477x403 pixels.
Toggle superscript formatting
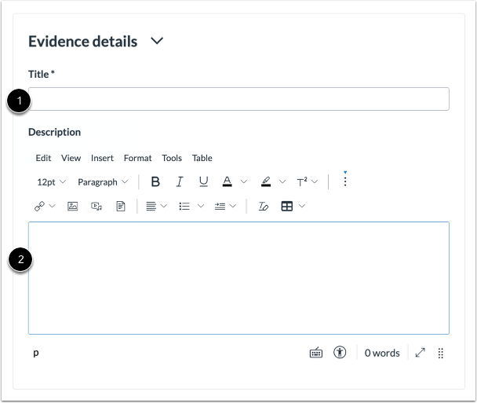coord(302,181)
